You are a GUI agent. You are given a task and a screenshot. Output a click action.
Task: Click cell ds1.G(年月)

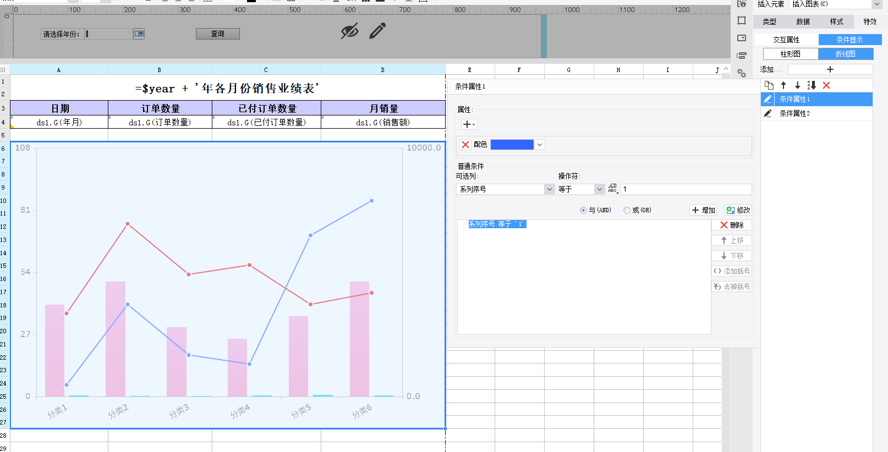coord(59,122)
